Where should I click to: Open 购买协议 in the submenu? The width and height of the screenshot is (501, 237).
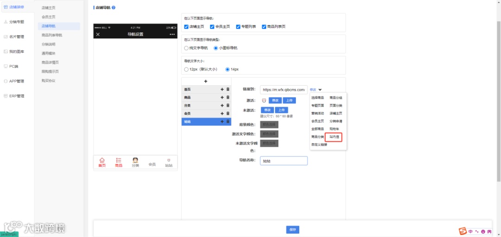coord(49,81)
